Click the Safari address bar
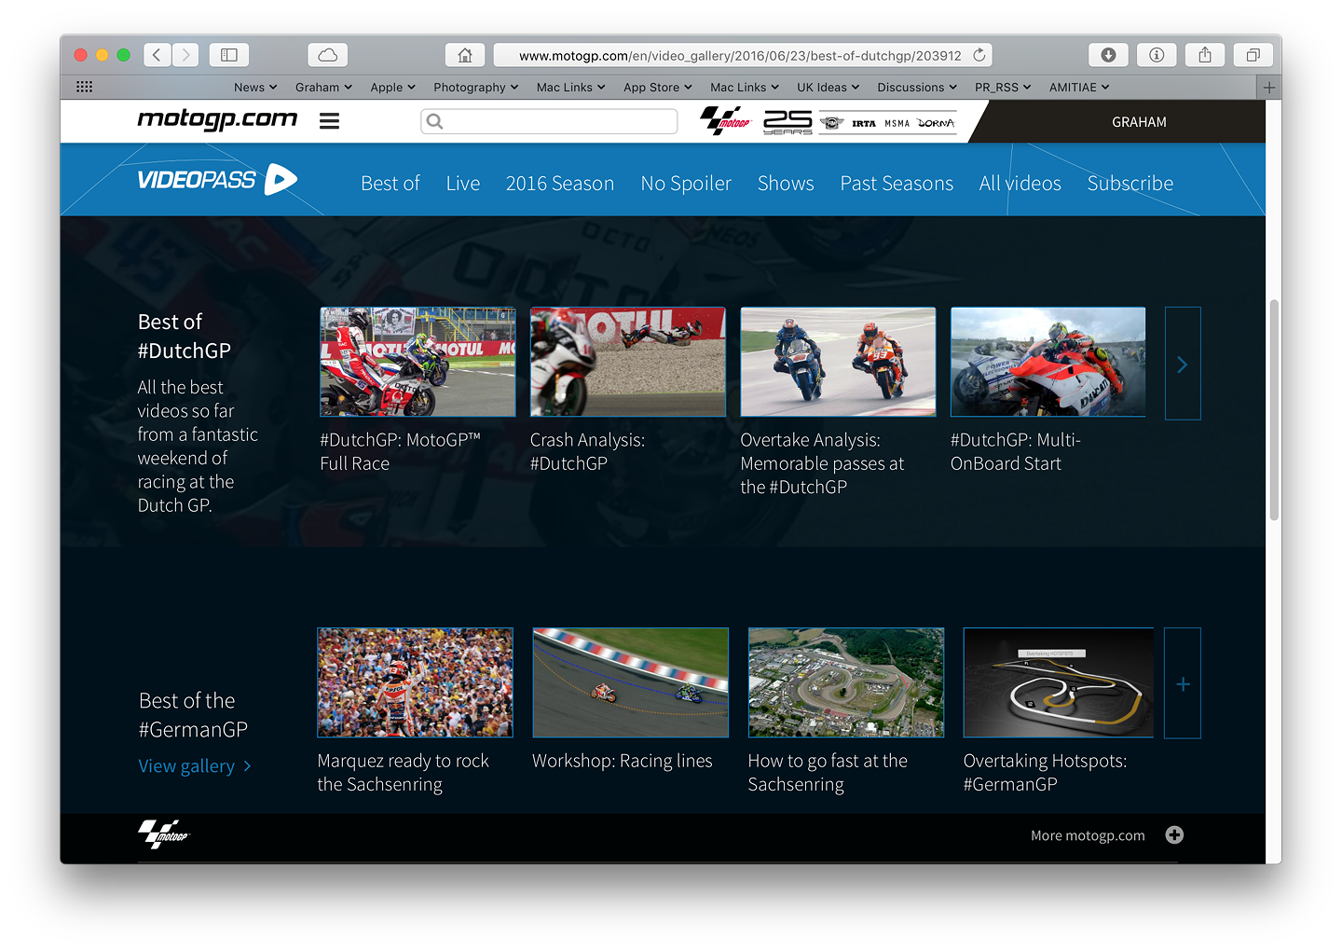 (x=743, y=55)
